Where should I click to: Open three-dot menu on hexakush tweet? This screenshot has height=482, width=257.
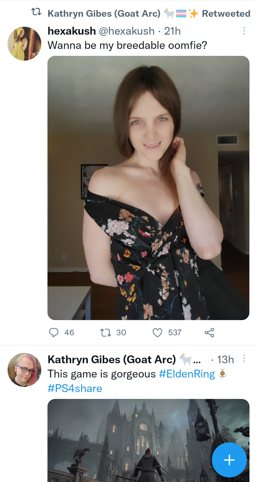click(244, 31)
